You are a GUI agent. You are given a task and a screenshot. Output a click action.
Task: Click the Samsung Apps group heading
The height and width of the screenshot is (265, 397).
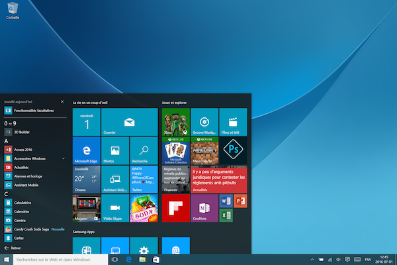[83, 232]
